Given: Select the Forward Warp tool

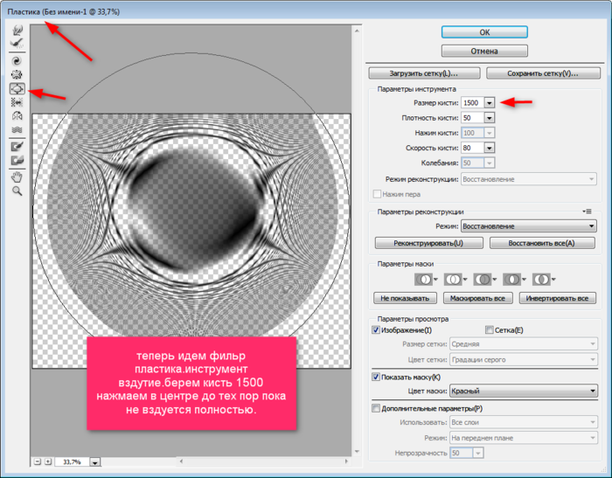Looking at the screenshot, I should 17,30.
